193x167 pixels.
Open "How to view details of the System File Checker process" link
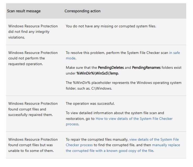(x=134, y=119)
